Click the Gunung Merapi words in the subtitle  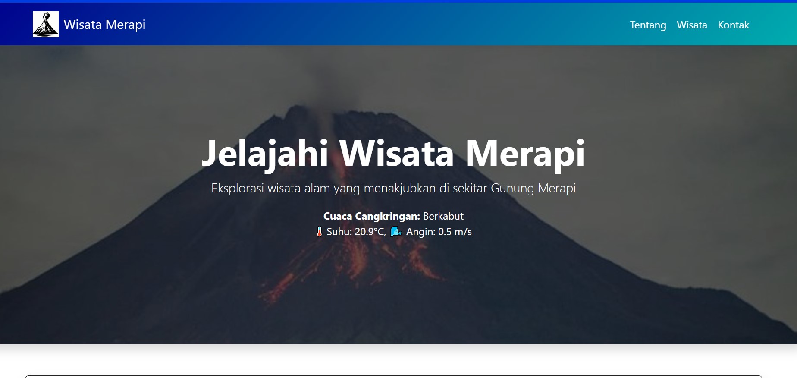click(x=533, y=189)
